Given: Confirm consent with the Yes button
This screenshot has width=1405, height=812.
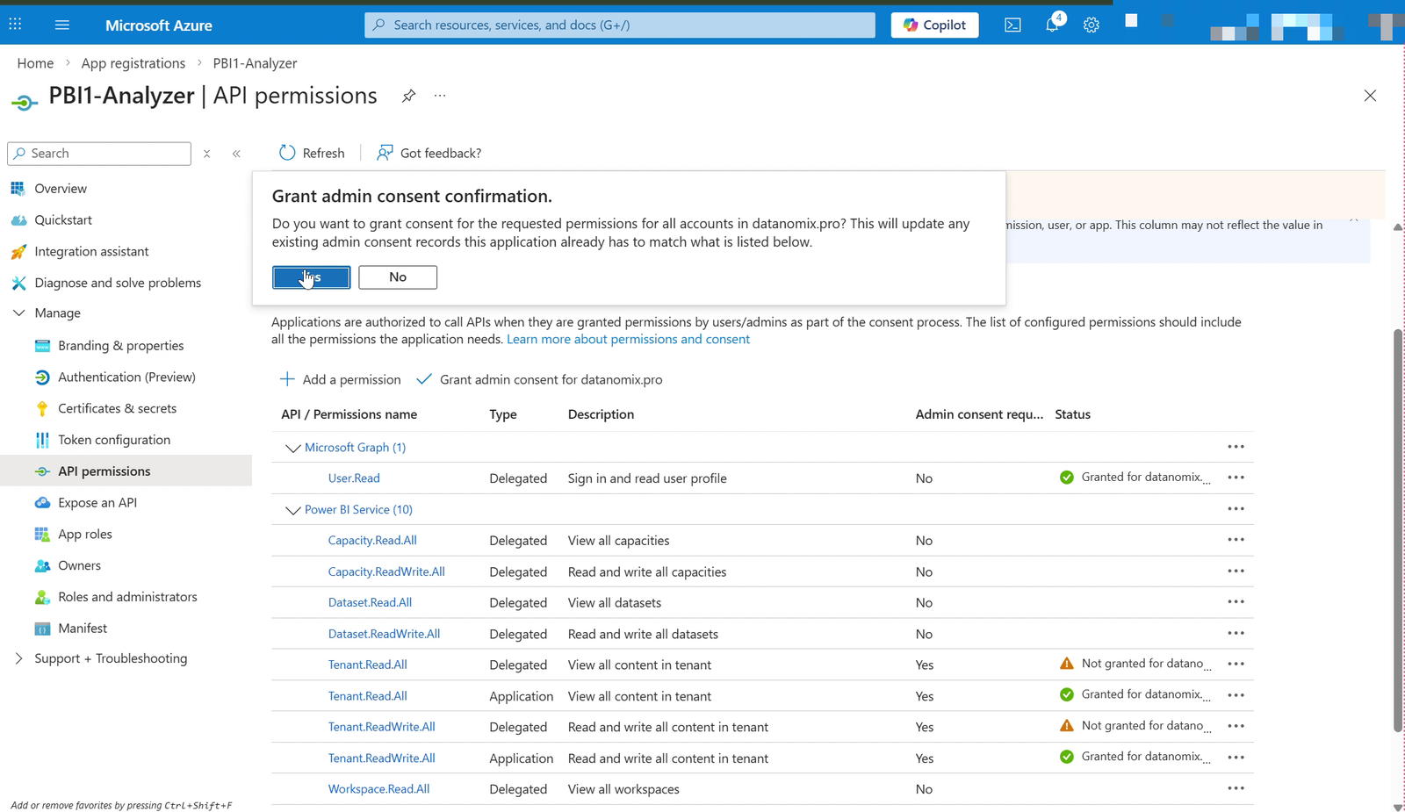Looking at the screenshot, I should click(x=312, y=277).
